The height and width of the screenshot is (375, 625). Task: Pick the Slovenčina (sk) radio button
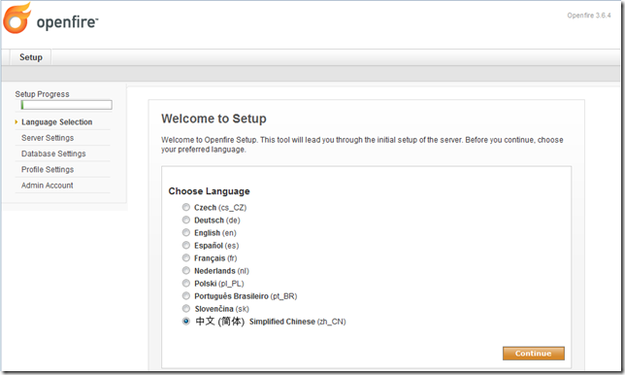tap(186, 308)
